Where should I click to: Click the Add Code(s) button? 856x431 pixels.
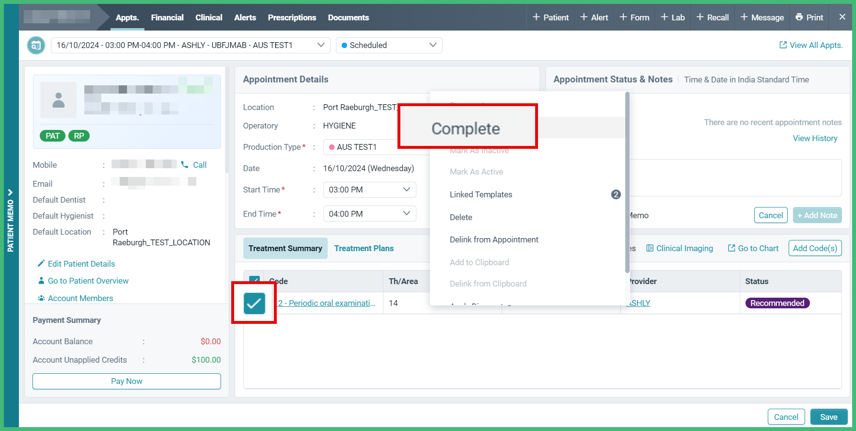815,248
